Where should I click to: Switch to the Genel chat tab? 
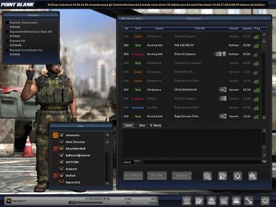128,125
